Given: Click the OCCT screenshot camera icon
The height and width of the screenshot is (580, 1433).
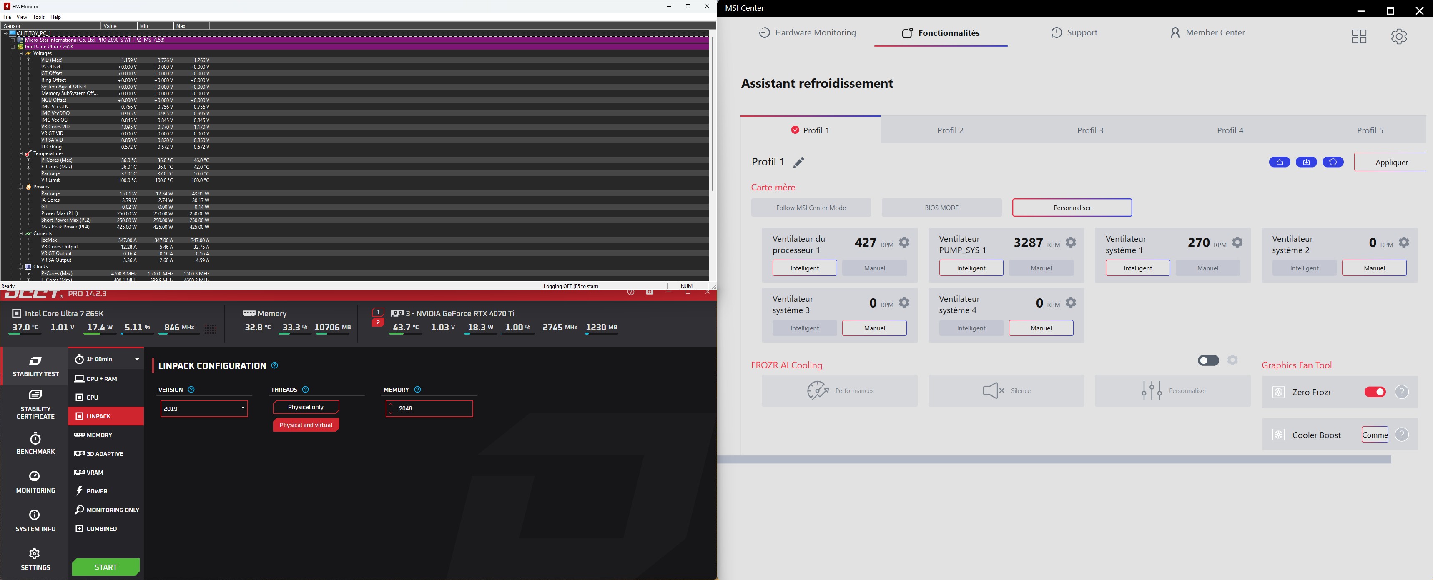Looking at the screenshot, I should pyautogui.click(x=649, y=292).
